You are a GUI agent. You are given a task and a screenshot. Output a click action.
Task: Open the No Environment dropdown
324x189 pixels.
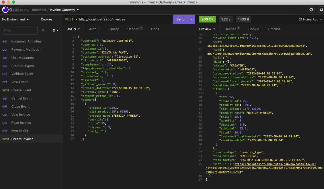15,19
